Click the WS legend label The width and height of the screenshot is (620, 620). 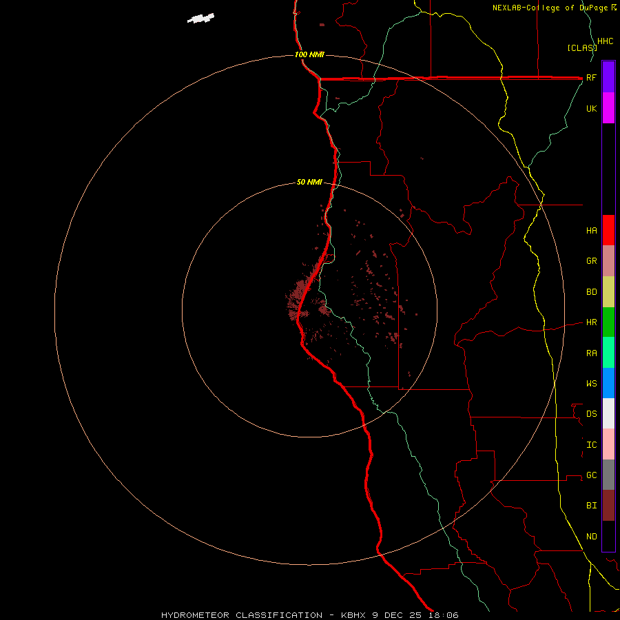coord(592,384)
